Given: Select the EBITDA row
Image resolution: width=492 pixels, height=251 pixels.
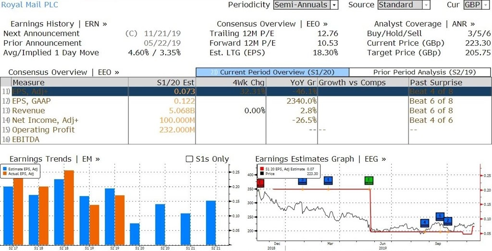Looking at the screenshot, I should [246, 140].
